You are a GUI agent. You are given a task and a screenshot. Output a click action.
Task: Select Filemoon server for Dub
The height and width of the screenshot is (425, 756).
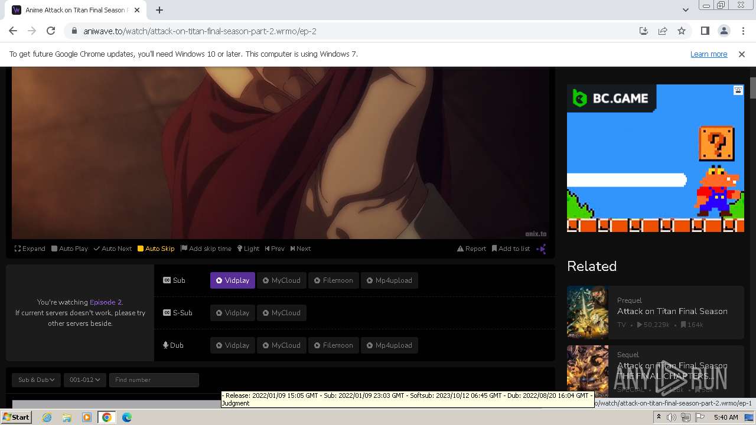click(x=334, y=345)
